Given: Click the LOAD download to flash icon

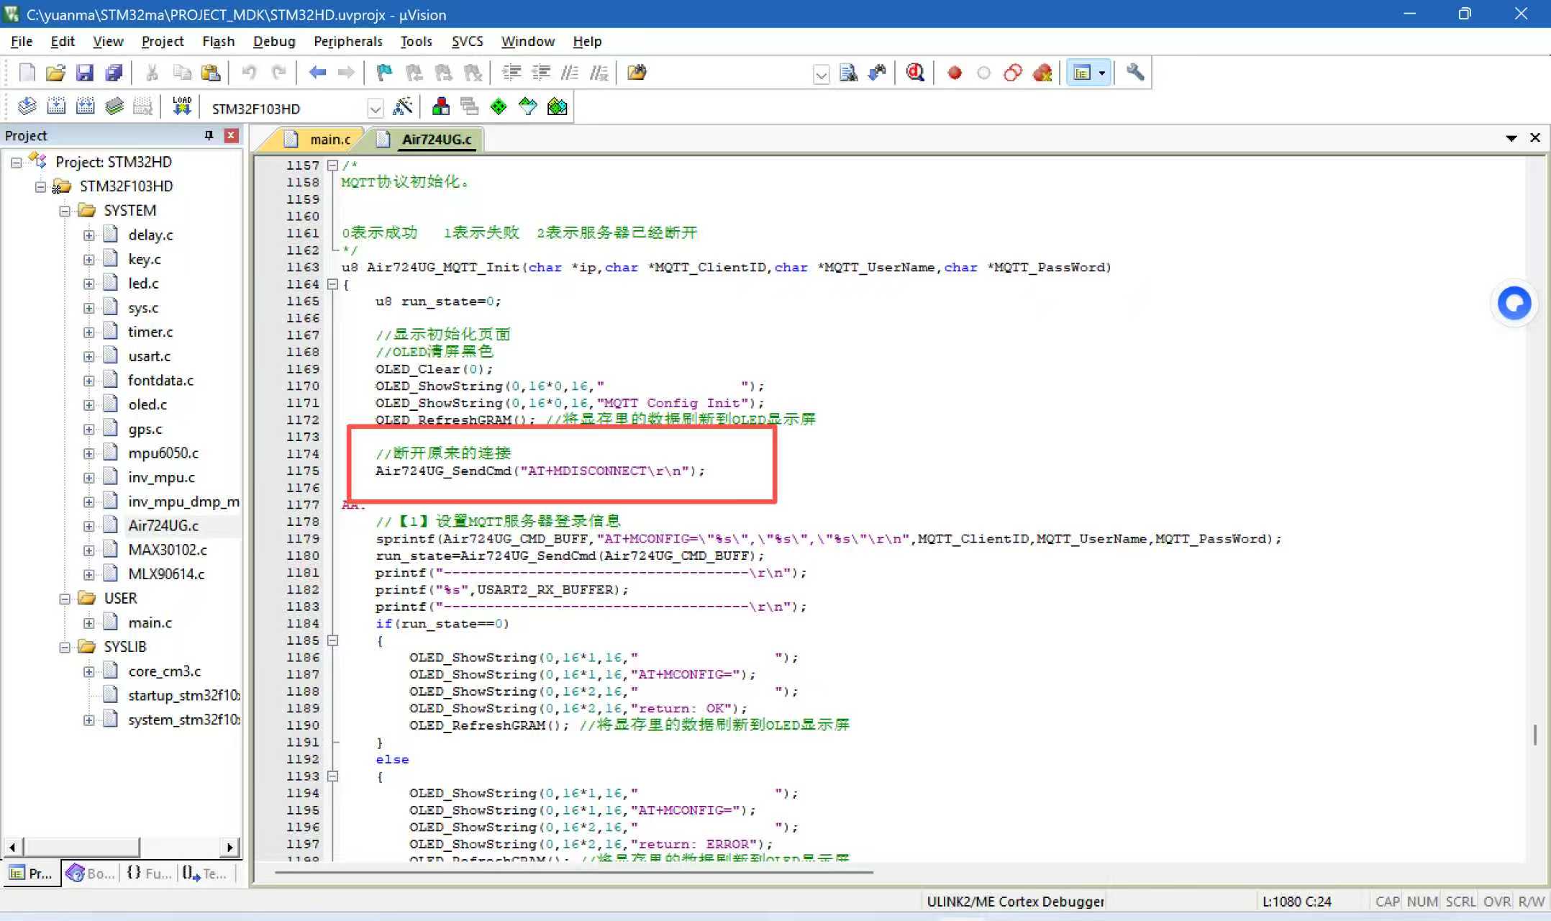Looking at the screenshot, I should [x=182, y=107].
